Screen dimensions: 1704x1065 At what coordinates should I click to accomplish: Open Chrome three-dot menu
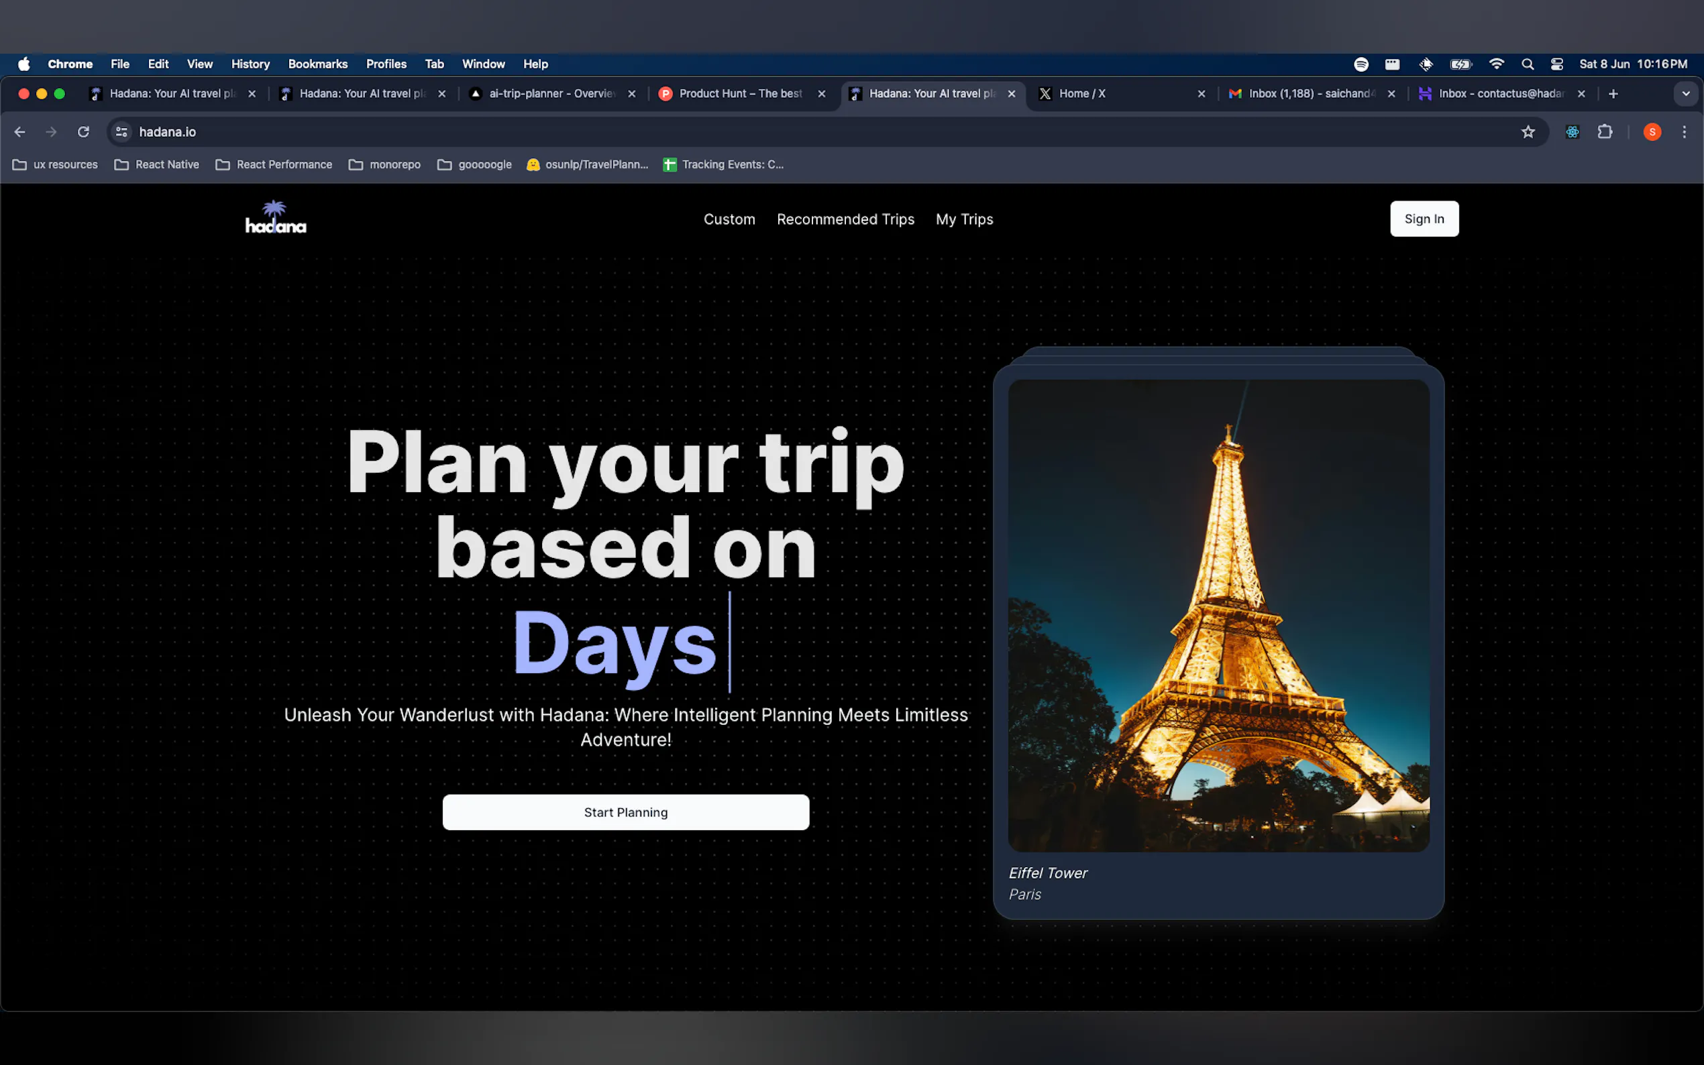click(x=1684, y=131)
